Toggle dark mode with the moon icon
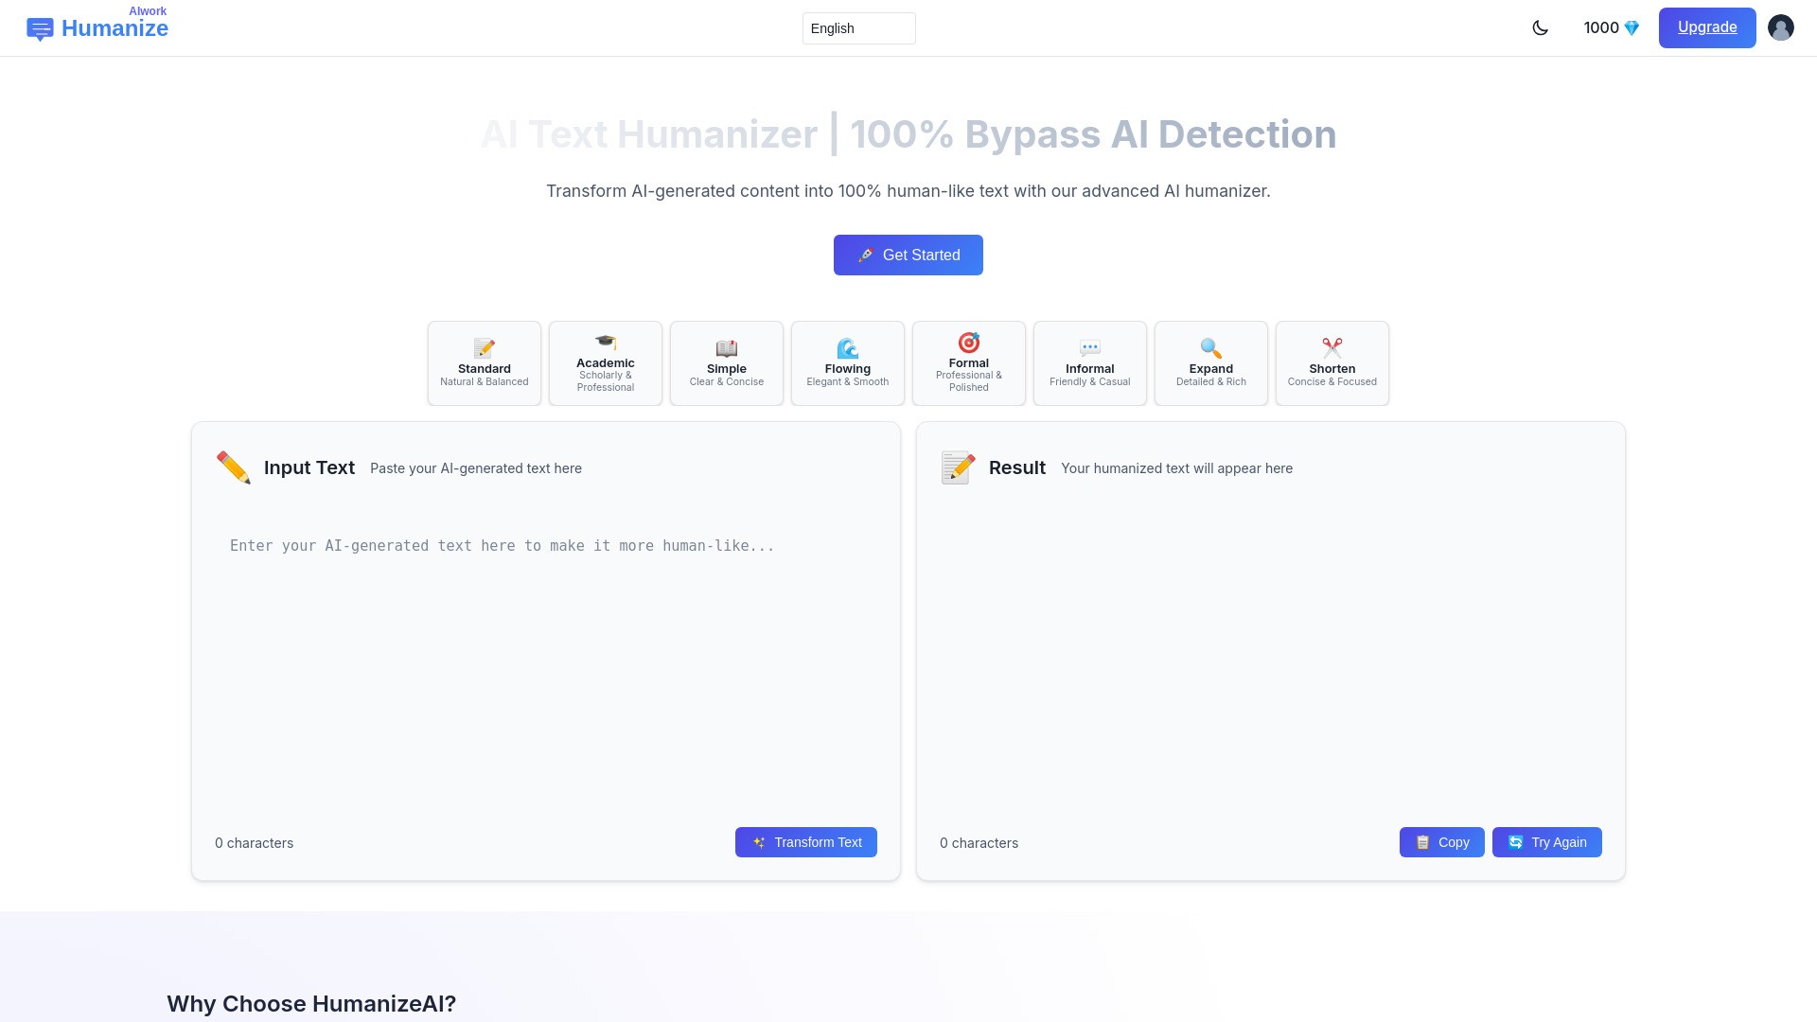 [1541, 27]
